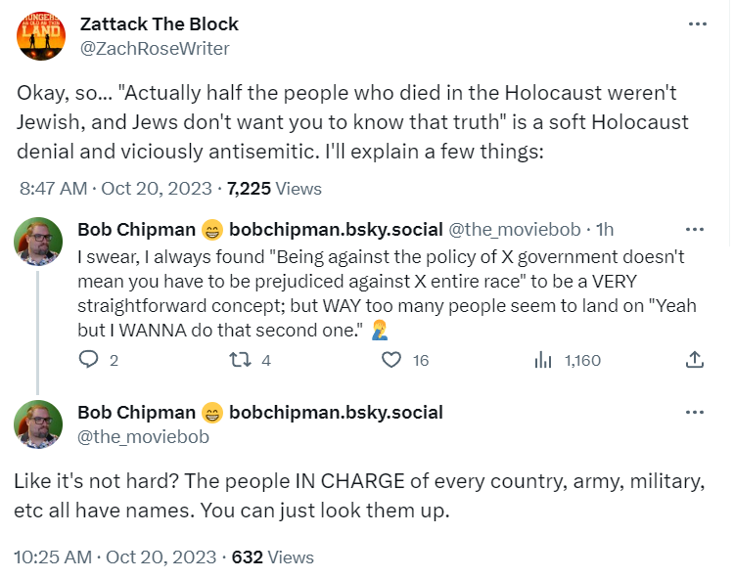Open more options on bottom Bob Chipman tweet
This screenshot has height=579, width=734.
point(696,413)
